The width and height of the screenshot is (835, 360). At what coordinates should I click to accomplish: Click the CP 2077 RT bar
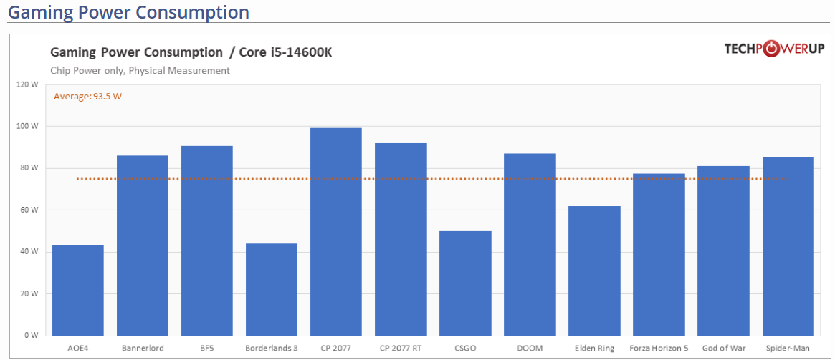401,239
